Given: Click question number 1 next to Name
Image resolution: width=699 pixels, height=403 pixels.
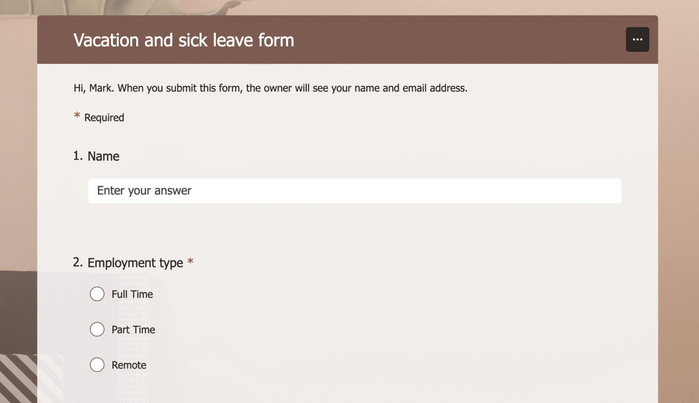Looking at the screenshot, I should click(77, 155).
